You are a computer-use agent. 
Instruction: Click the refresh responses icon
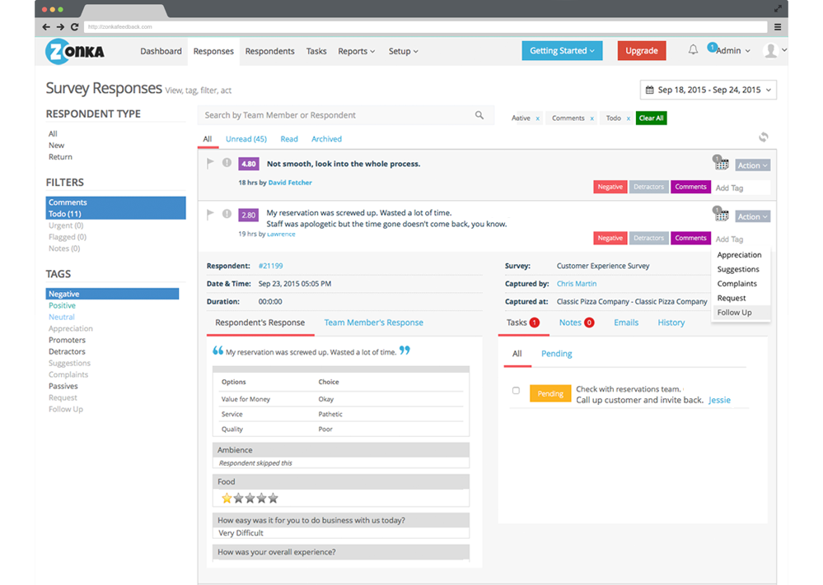tap(764, 137)
